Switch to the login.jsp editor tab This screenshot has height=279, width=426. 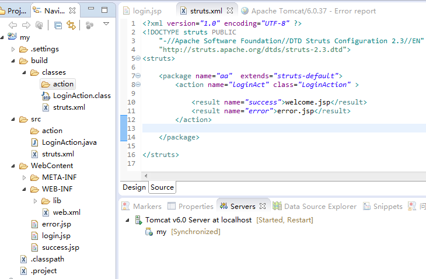click(142, 11)
